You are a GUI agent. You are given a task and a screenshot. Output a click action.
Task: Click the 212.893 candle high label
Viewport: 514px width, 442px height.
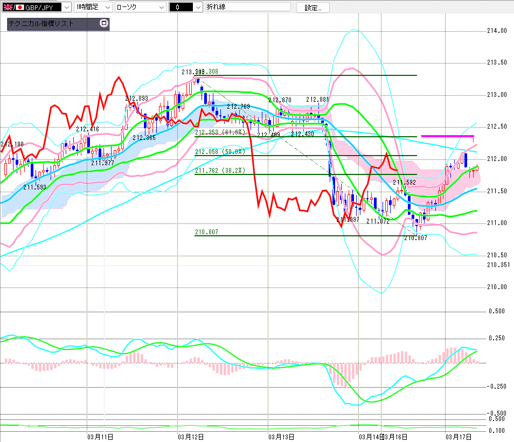136,99
